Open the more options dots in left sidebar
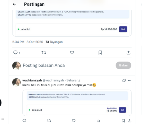 tap(2, 119)
